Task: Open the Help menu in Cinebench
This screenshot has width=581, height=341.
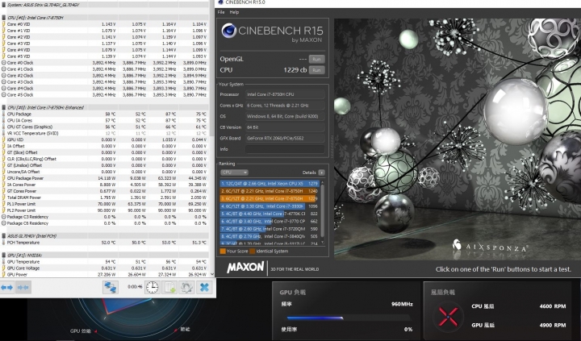Action: (234, 12)
